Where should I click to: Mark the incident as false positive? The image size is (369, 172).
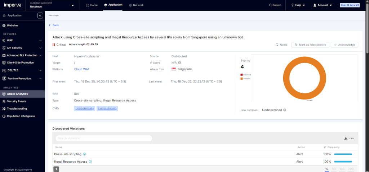click(310, 45)
